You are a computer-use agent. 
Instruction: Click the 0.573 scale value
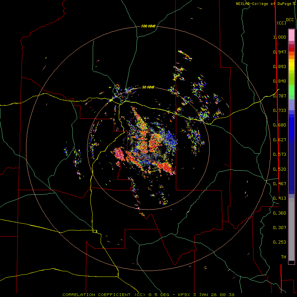(x=280, y=154)
